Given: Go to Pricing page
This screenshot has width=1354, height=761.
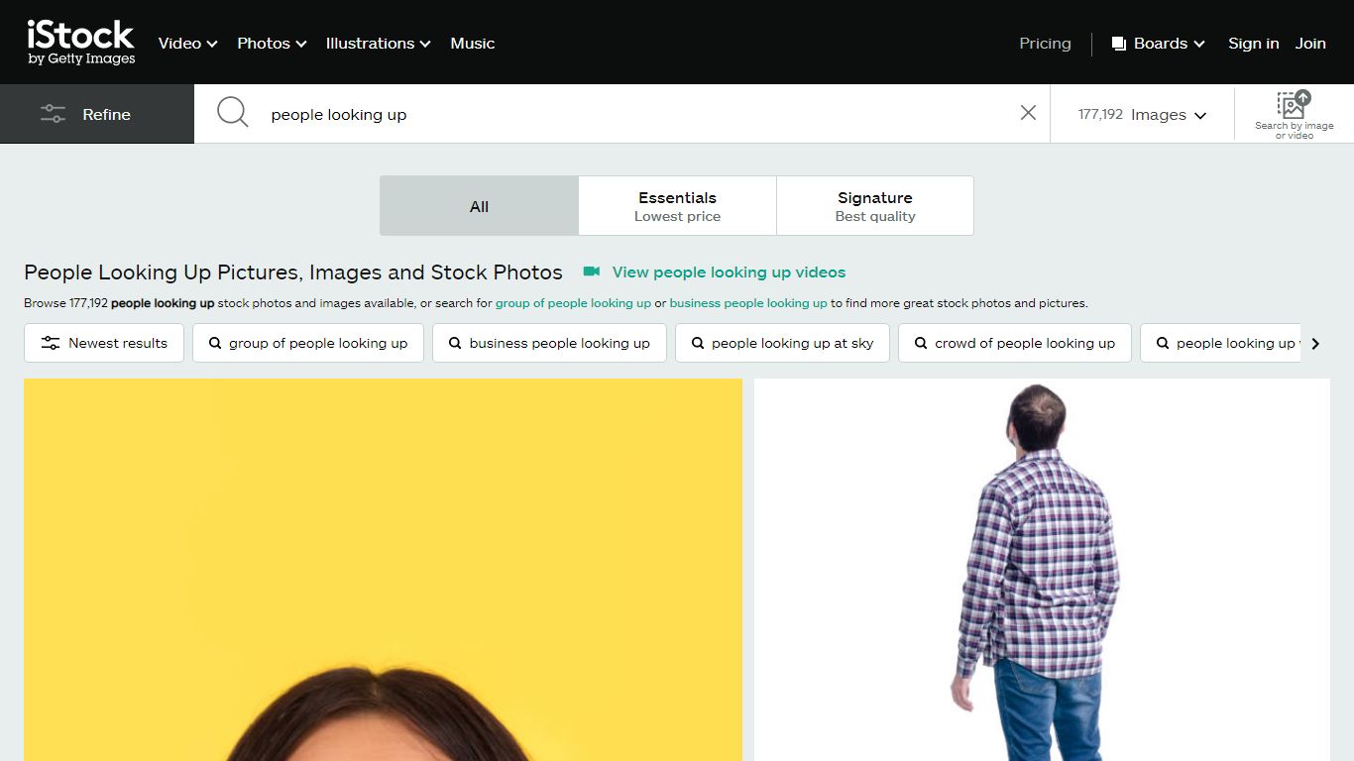Looking at the screenshot, I should coord(1045,44).
